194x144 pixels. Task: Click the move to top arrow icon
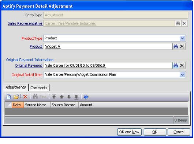point(54,97)
